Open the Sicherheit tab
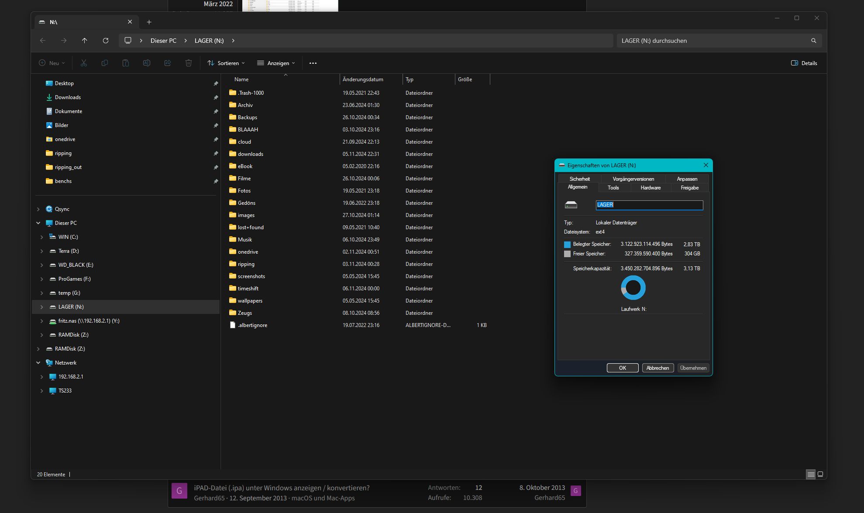Image resolution: width=864 pixels, height=513 pixels. pyautogui.click(x=579, y=179)
